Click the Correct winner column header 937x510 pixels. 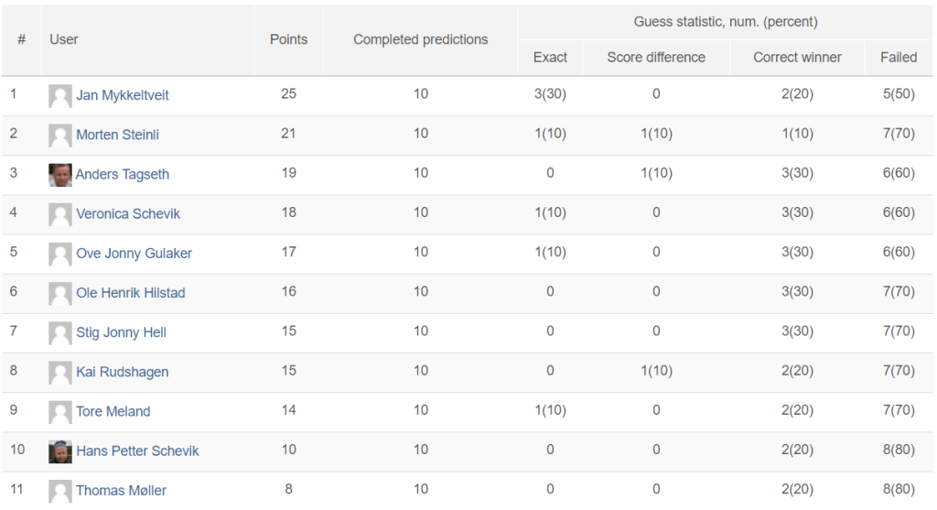797,58
